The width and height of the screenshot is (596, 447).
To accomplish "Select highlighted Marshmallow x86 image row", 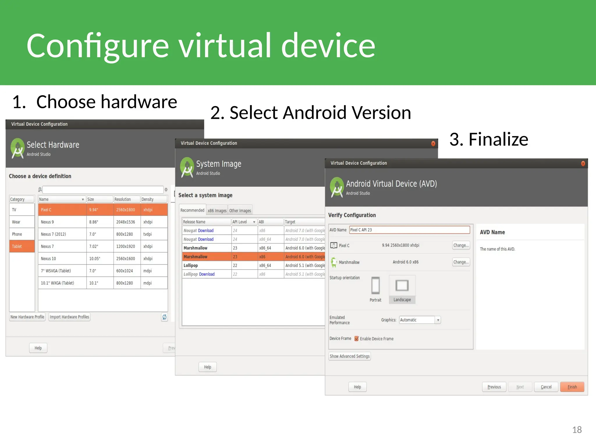I will click(253, 257).
